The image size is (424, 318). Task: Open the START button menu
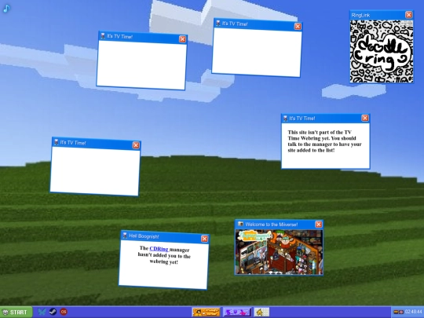[16, 313]
